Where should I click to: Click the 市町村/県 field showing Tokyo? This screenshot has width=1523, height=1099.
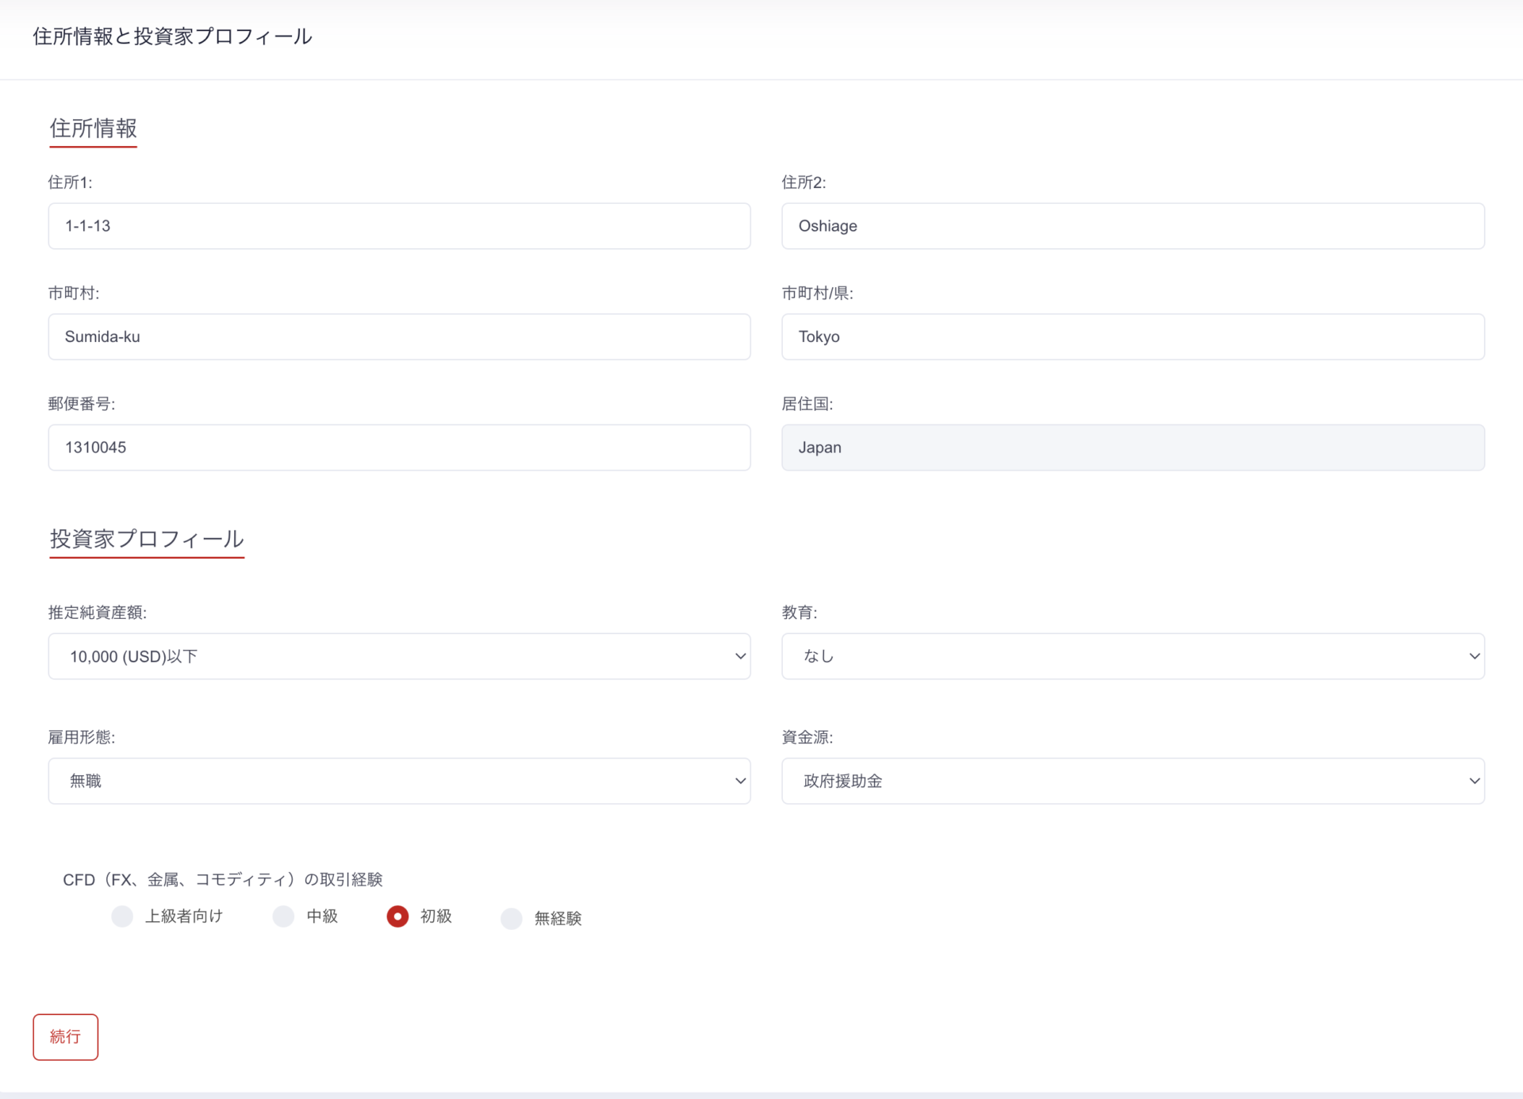[x=1133, y=336]
